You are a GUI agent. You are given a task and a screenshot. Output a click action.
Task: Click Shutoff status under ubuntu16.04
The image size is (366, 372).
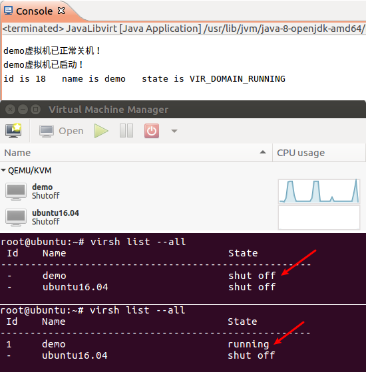coord(46,222)
